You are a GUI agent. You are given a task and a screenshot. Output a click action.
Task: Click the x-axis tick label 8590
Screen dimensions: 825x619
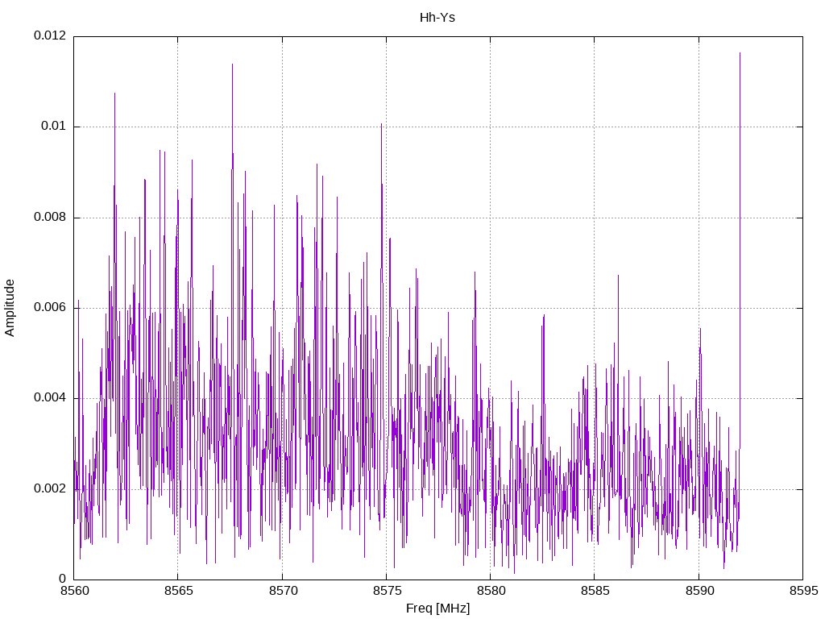click(x=699, y=591)
